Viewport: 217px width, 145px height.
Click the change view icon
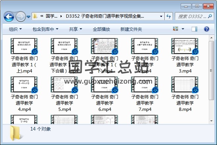[176, 29]
